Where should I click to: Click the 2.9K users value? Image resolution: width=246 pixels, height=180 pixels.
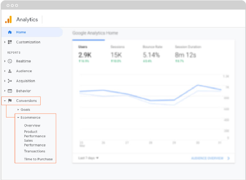(x=85, y=55)
